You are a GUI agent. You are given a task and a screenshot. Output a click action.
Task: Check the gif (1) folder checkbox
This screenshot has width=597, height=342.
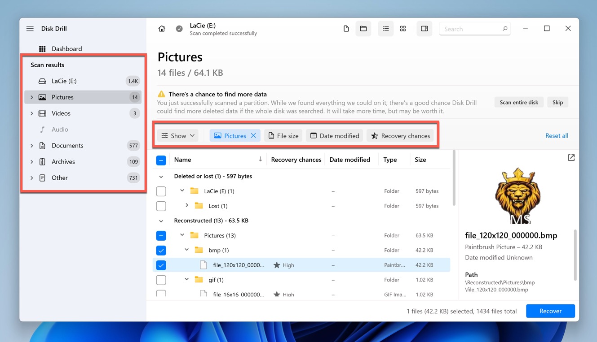[161, 280]
